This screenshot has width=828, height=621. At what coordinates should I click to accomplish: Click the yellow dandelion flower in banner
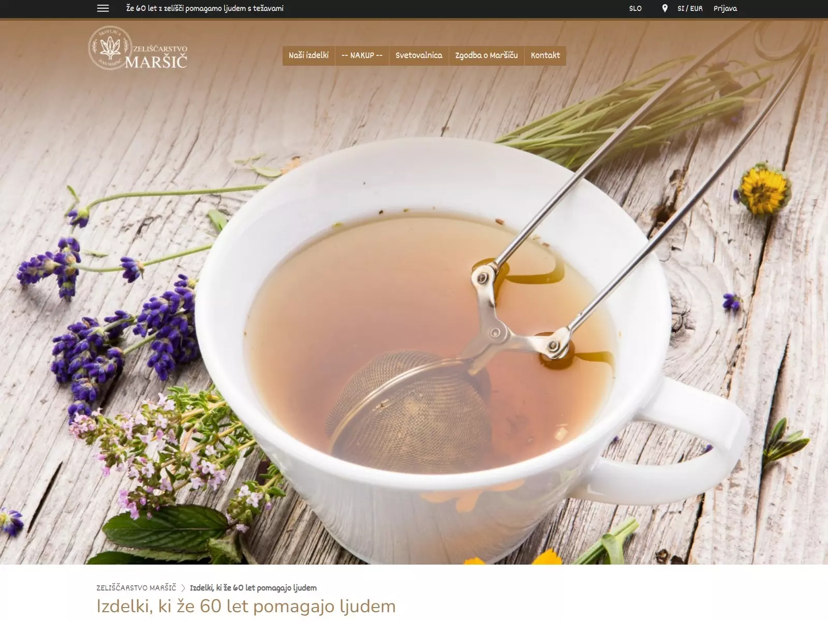click(x=763, y=190)
